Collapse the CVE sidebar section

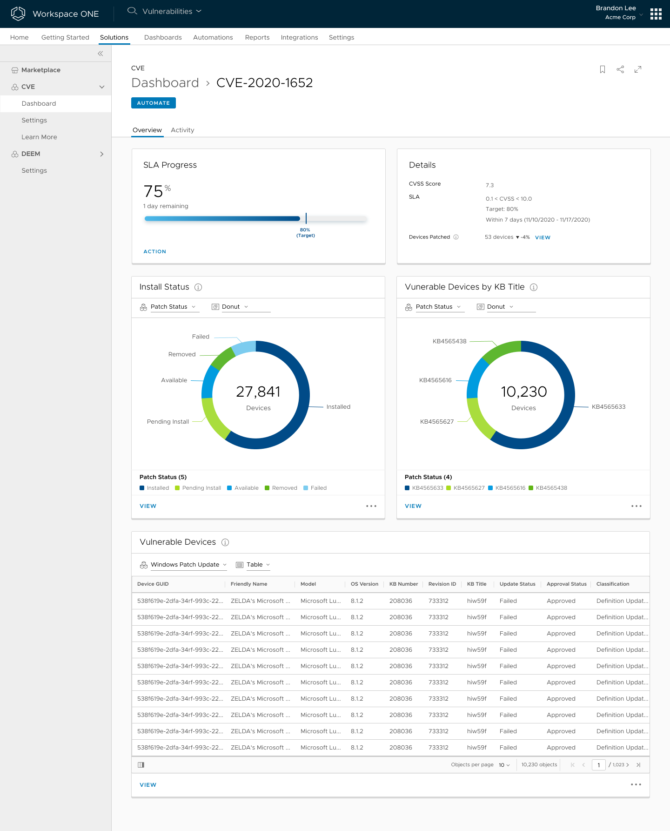[x=102, y=87]
